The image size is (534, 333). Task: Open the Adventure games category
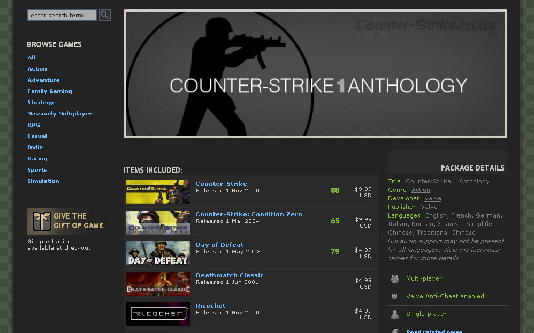(43, 80)
